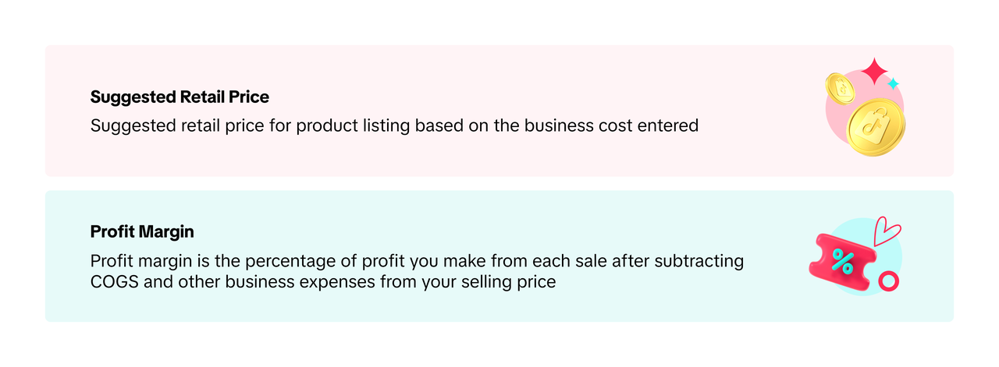Viewport: 999px width, 367px height.
Task: Click the red four-point sparkle star
Action: click(x=876, y=72)
